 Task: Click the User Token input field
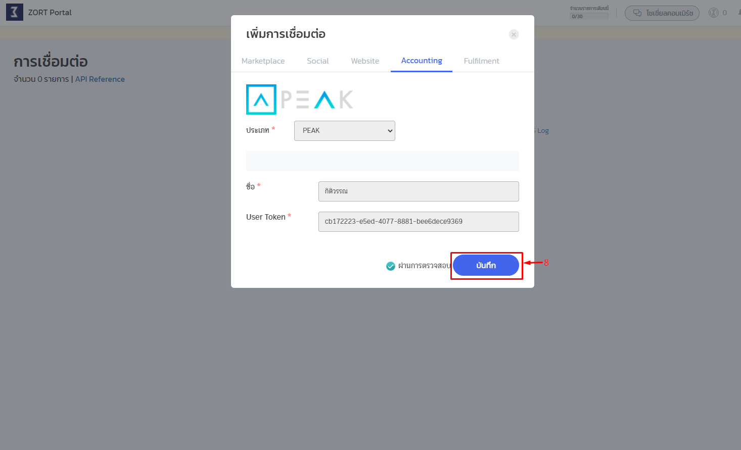(419, 222)
